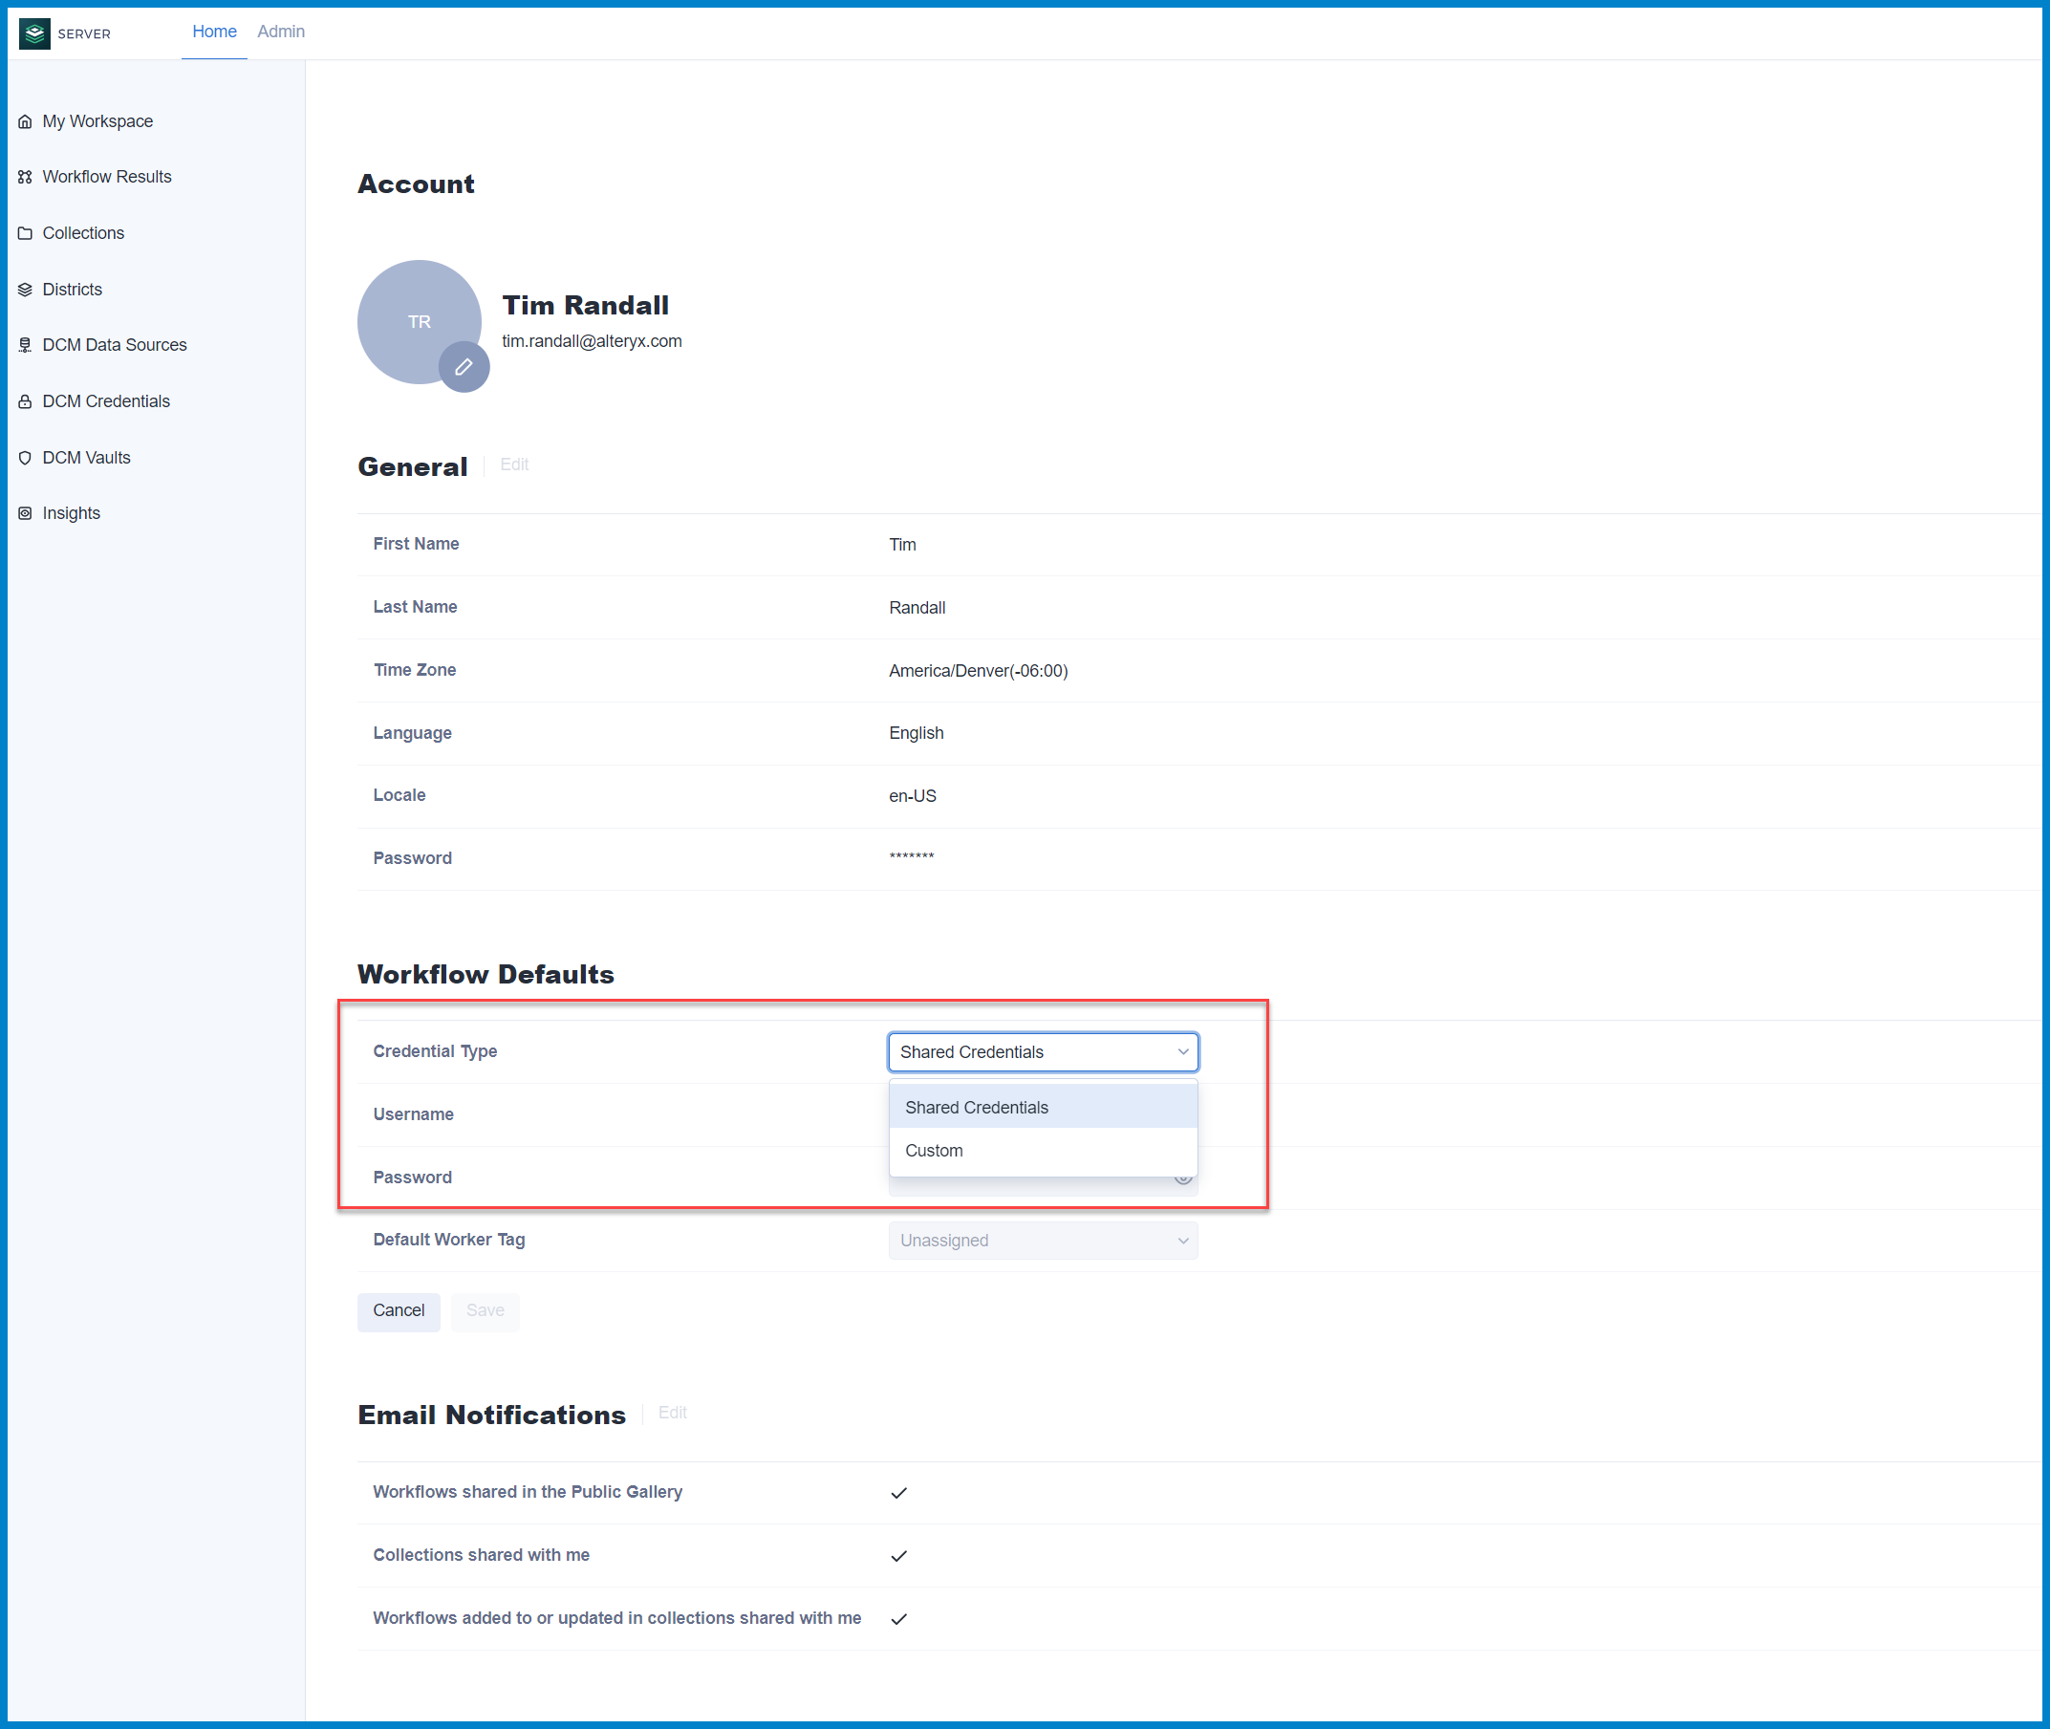
Task: Navigate to Districts
Action: pyautogui.click(x=72, y=290)
